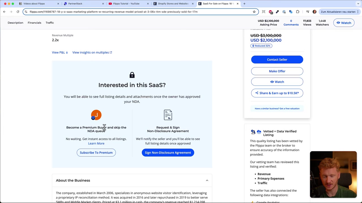362x203 pixels.
Task: Click the NDA document icon
Action: tap(168, 115)
